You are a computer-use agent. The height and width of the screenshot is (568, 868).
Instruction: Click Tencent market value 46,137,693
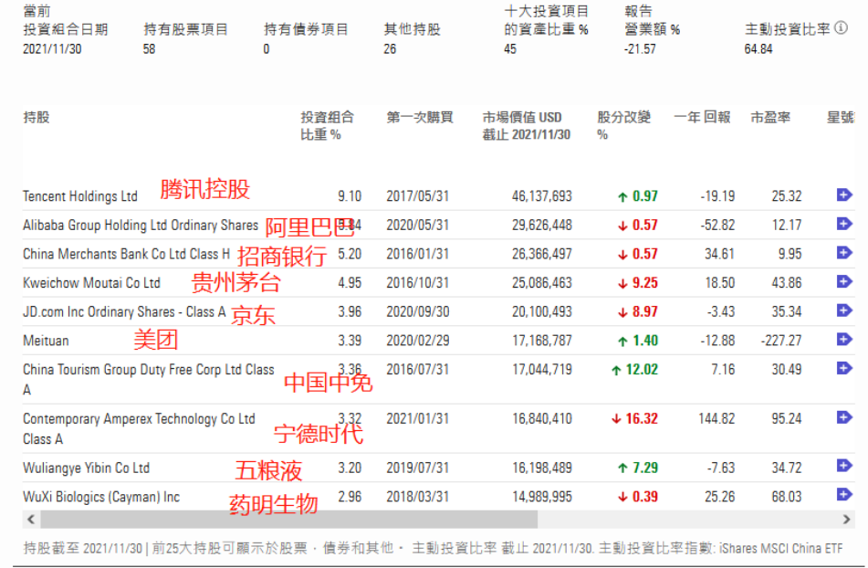[x=542, y=196]
